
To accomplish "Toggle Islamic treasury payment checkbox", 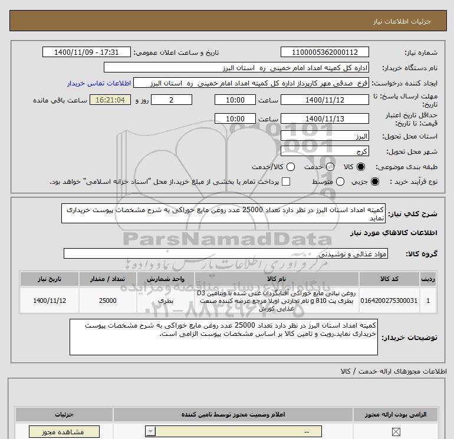I will (x=286, y=181).
